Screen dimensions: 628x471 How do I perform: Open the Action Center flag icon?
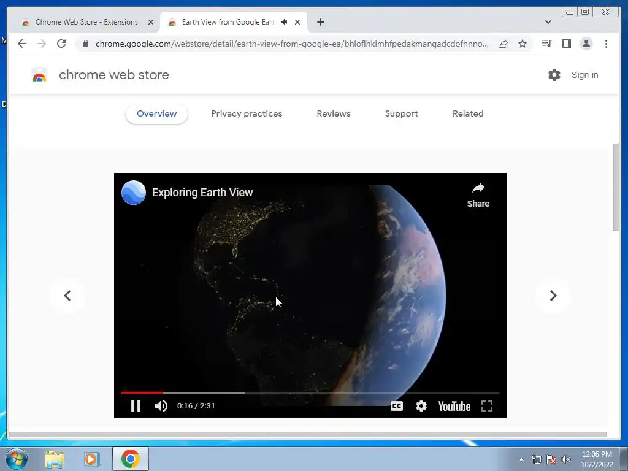551,459
